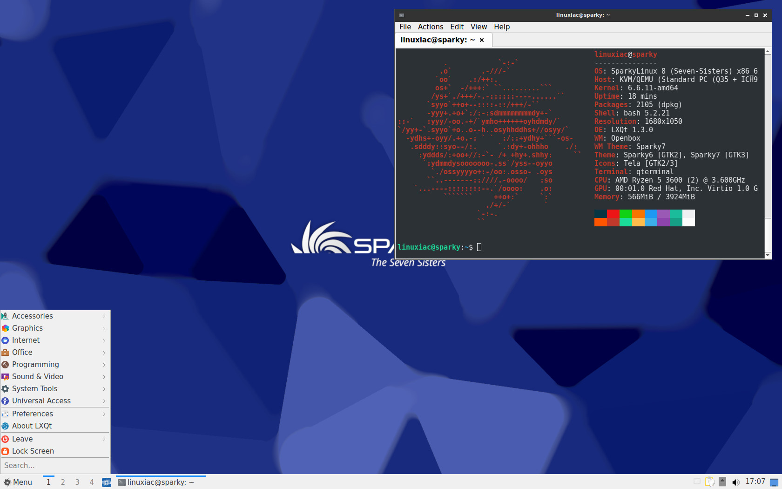The height and width of the screenshot is (489, 782).
Task: Select the linuxiac@sparky terminal taskbar button
Action: point(161,482)
